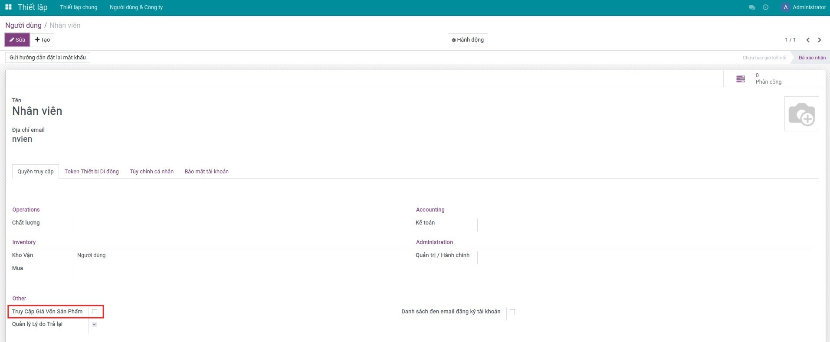Go to next record arrow
830x342 pixels.
coord(820,40)
